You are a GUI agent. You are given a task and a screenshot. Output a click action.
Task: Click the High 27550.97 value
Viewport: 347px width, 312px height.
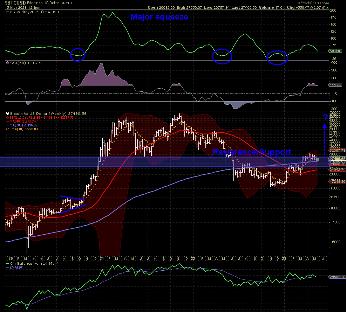click(x=189, y=7)
